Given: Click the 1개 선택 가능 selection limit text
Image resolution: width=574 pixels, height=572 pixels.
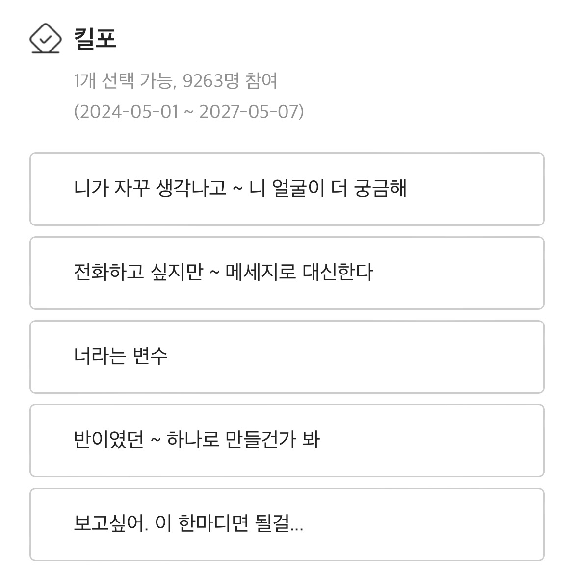Looking at the screenshot, I should coord(123,81).
